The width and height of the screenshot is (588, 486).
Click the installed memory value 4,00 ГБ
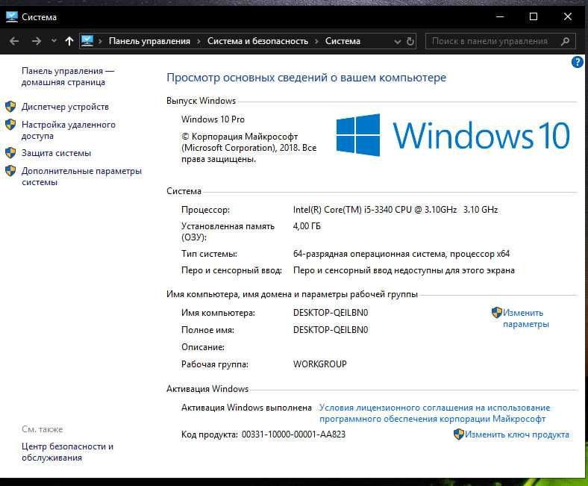[x=307, y=226]
